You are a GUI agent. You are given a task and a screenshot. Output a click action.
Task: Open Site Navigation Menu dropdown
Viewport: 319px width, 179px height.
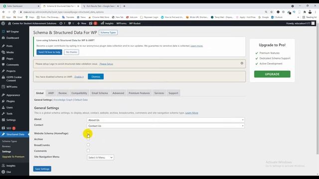tap(100, 158)
